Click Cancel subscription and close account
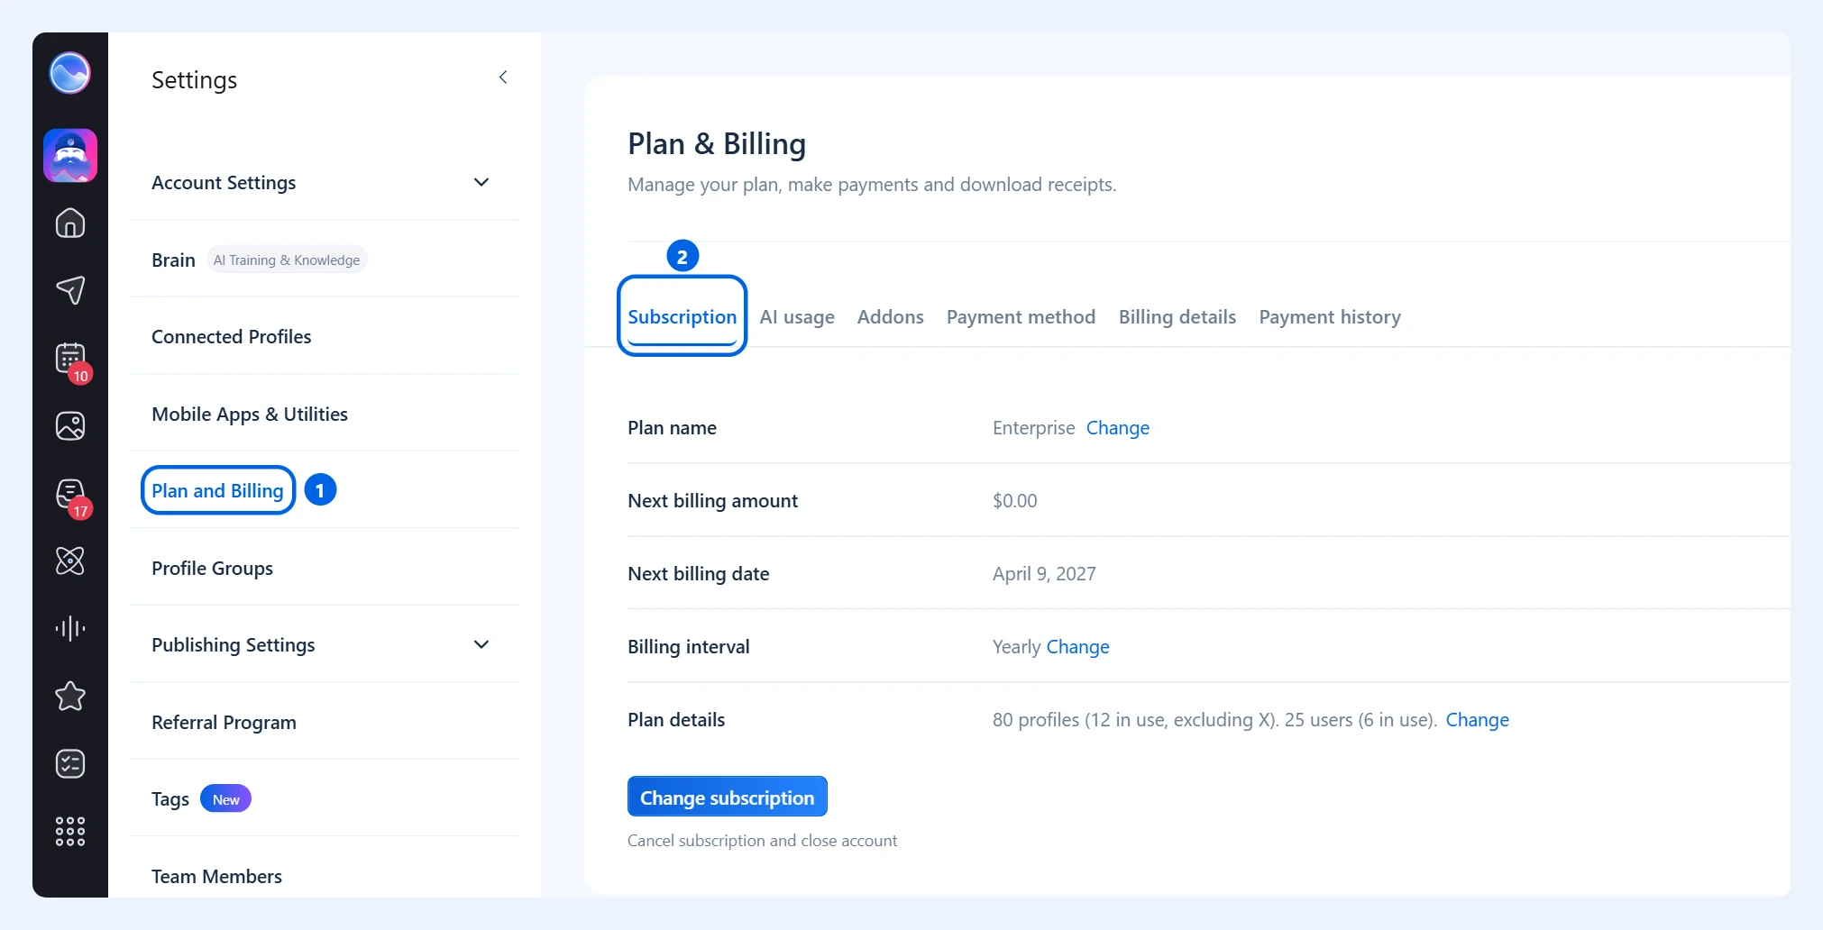 (762, 840)
